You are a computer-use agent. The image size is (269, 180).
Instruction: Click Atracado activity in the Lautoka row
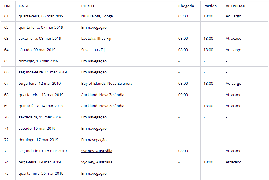point(233,39)
